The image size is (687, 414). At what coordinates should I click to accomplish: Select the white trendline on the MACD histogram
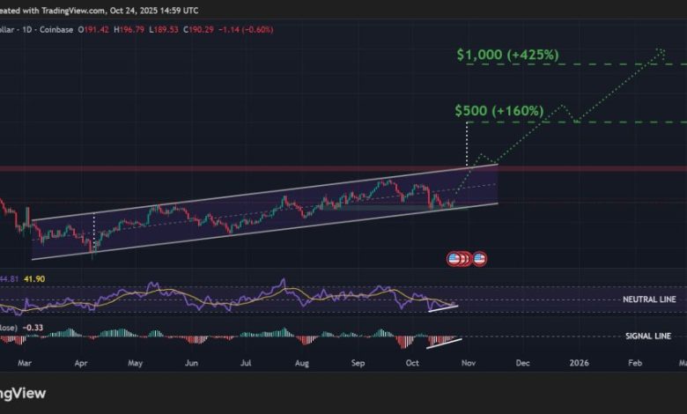click(445, 341)
